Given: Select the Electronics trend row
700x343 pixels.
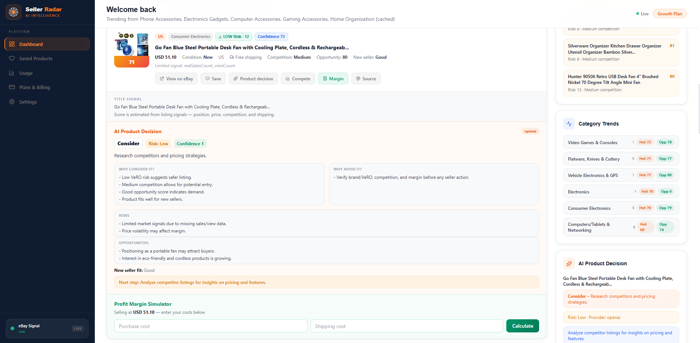Looking at the screenshot, I should 621,192.
